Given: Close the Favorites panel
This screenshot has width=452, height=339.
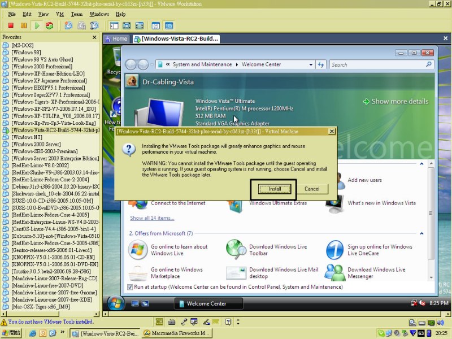Looking at the screenshot, I should pyautogui.click(x=94, y=37).
